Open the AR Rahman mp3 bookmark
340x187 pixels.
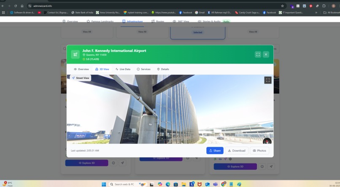[x=219, y=13]
